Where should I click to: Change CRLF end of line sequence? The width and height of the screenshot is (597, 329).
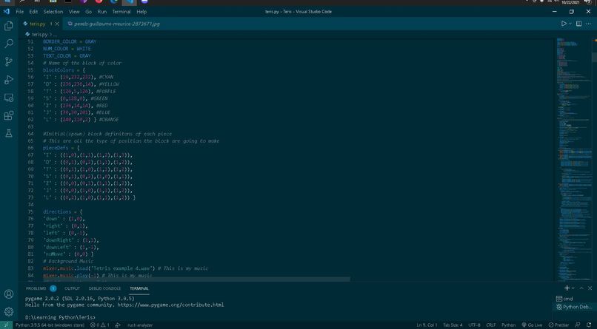point(491,325)
